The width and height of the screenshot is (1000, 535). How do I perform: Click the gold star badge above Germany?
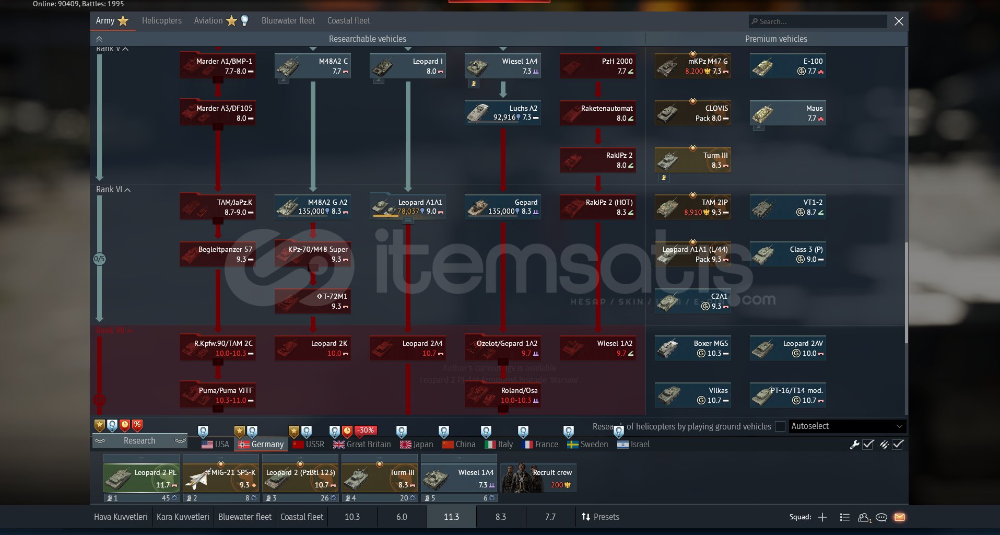click(x=240, y=432)
